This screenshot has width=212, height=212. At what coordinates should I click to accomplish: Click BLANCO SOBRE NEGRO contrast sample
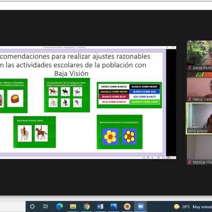[145, 86]
